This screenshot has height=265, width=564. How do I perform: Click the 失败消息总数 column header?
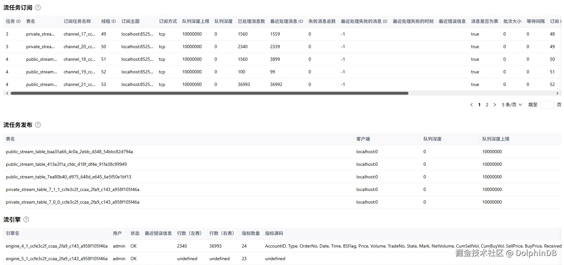pyautogui.click(x=322, y=21)
